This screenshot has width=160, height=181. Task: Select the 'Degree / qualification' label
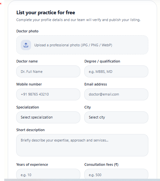coord(102,61)
